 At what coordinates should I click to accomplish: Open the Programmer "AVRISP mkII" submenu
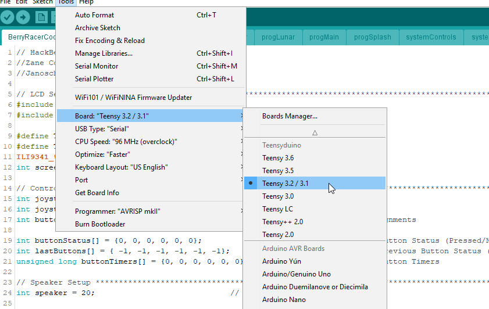point(149,211)
